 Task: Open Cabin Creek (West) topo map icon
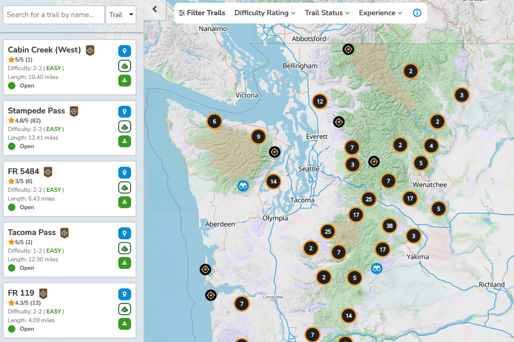point(125,66)
